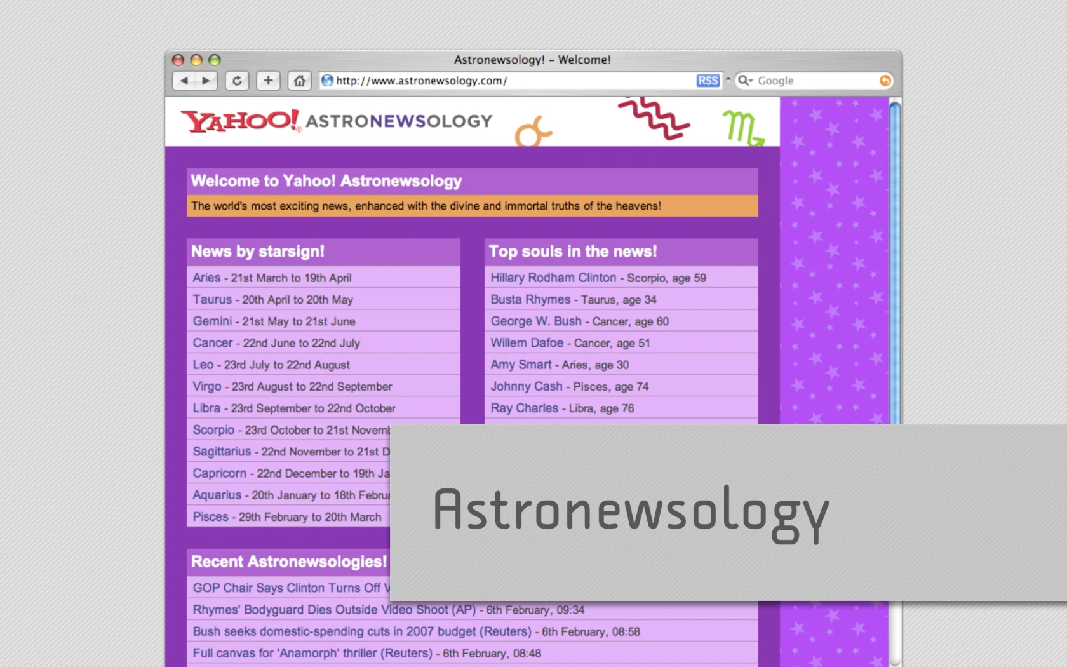Open the search magnifier dropdown

(x=744, y=81)
